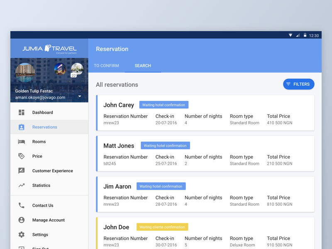Switch to the To Confirm tab
Screen dimensions: 332x249
(106, 66)
